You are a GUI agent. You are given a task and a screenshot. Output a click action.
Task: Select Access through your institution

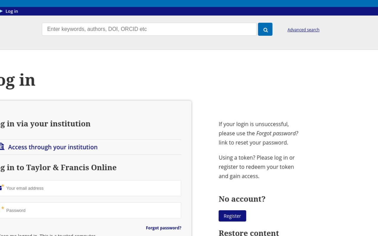pos(53,147)
